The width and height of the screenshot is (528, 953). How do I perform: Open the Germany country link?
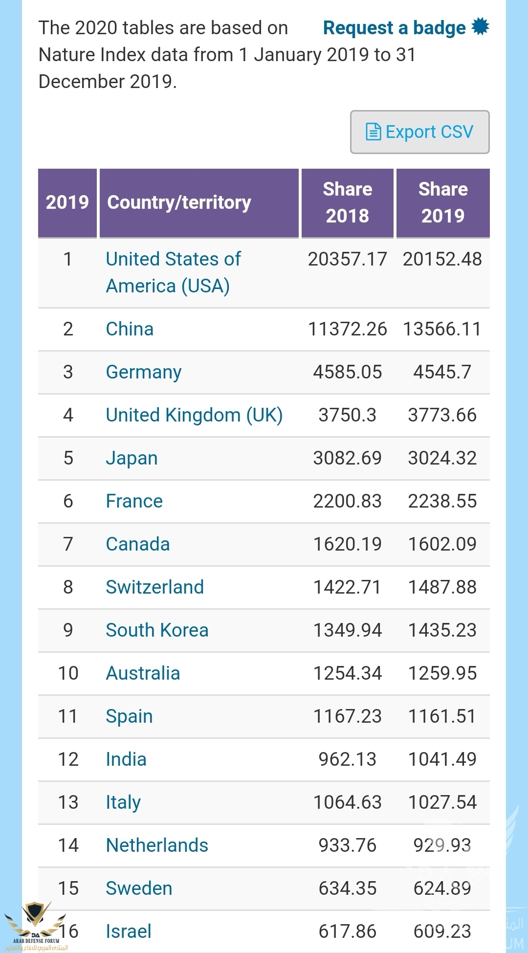tap(144, 373)
